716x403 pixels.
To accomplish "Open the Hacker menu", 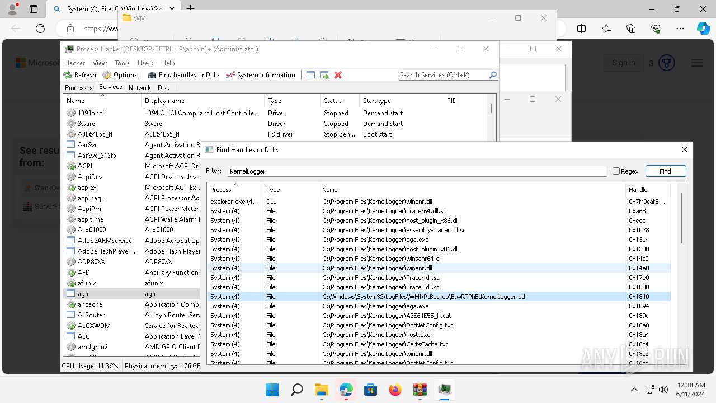I will [75, 63].
